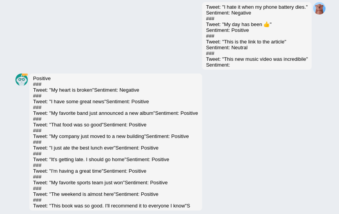This screenshot has width=339, height=214.
Task: Click the "This new music video was incredibile" line
Action: coord(256,59)
